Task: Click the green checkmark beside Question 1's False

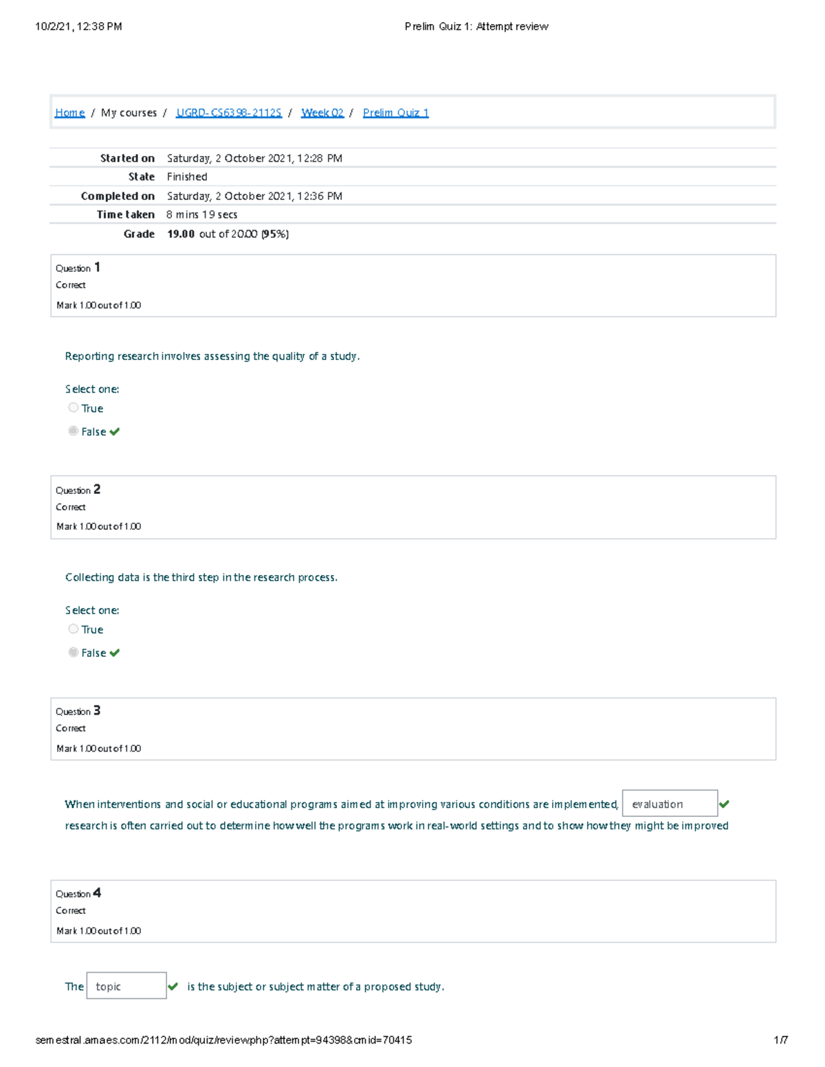Action: click(x=115, y=431)
